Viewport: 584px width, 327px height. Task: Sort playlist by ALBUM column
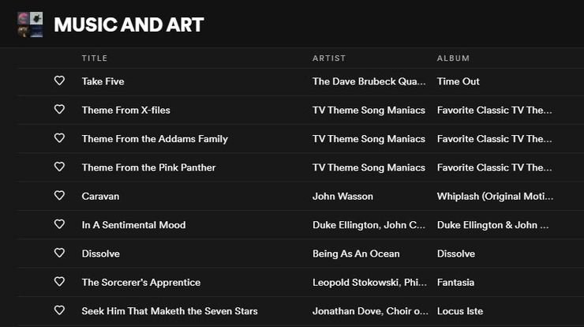(453, 58)
